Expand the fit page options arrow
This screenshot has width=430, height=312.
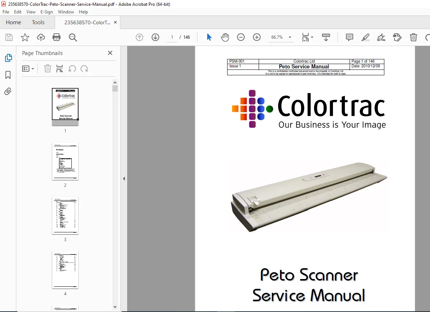coord(312,37)
